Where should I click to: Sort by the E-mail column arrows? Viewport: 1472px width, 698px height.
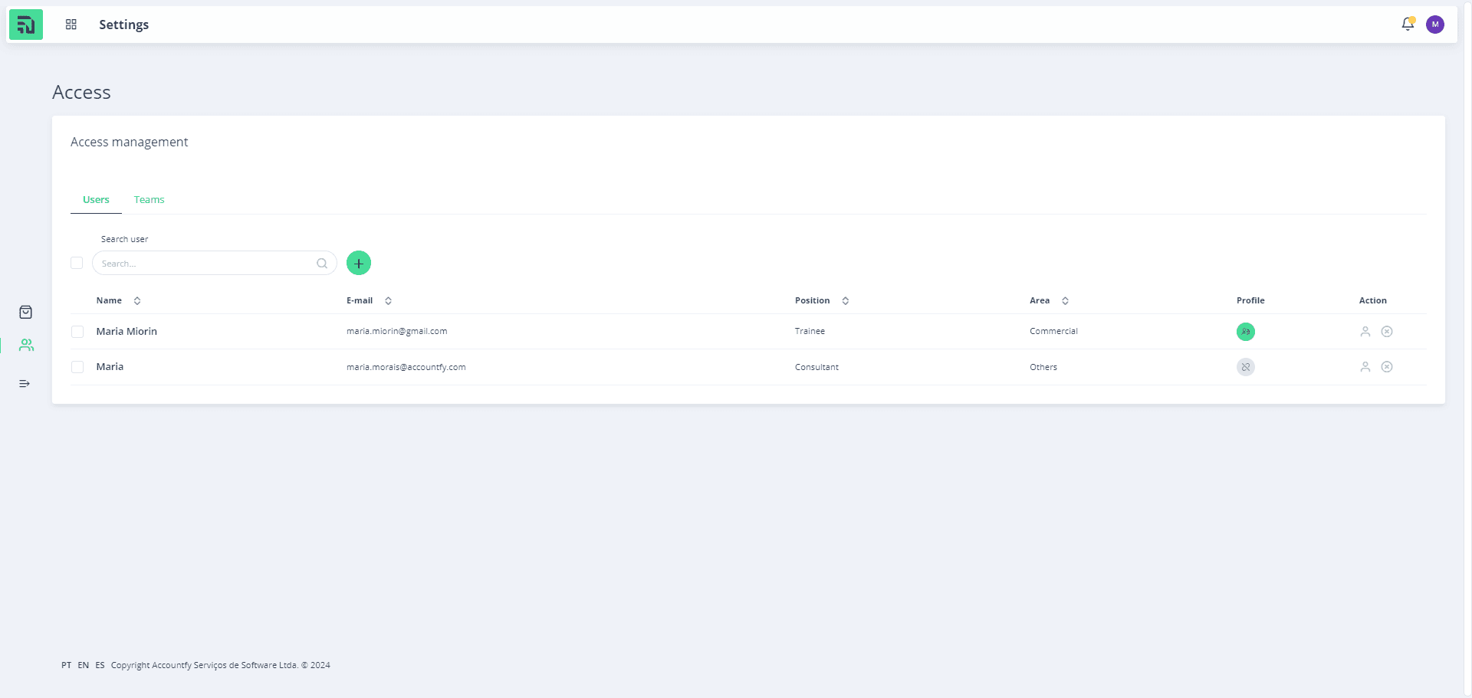(389, 301)
